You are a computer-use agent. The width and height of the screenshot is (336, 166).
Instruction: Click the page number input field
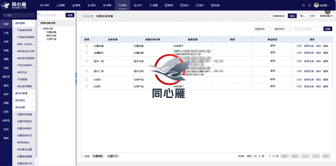tap(270, 156)
